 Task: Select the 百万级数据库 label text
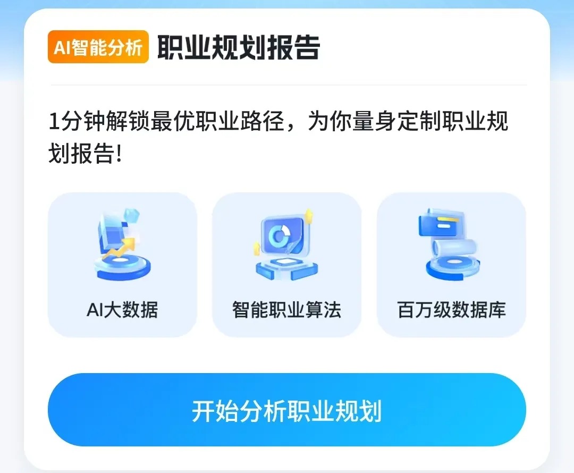tap(452, 310)
